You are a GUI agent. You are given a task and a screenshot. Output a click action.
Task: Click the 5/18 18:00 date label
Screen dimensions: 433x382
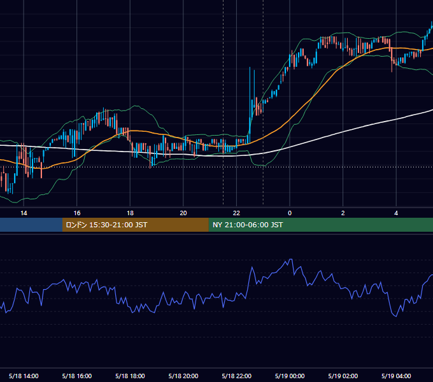[130, 376]
